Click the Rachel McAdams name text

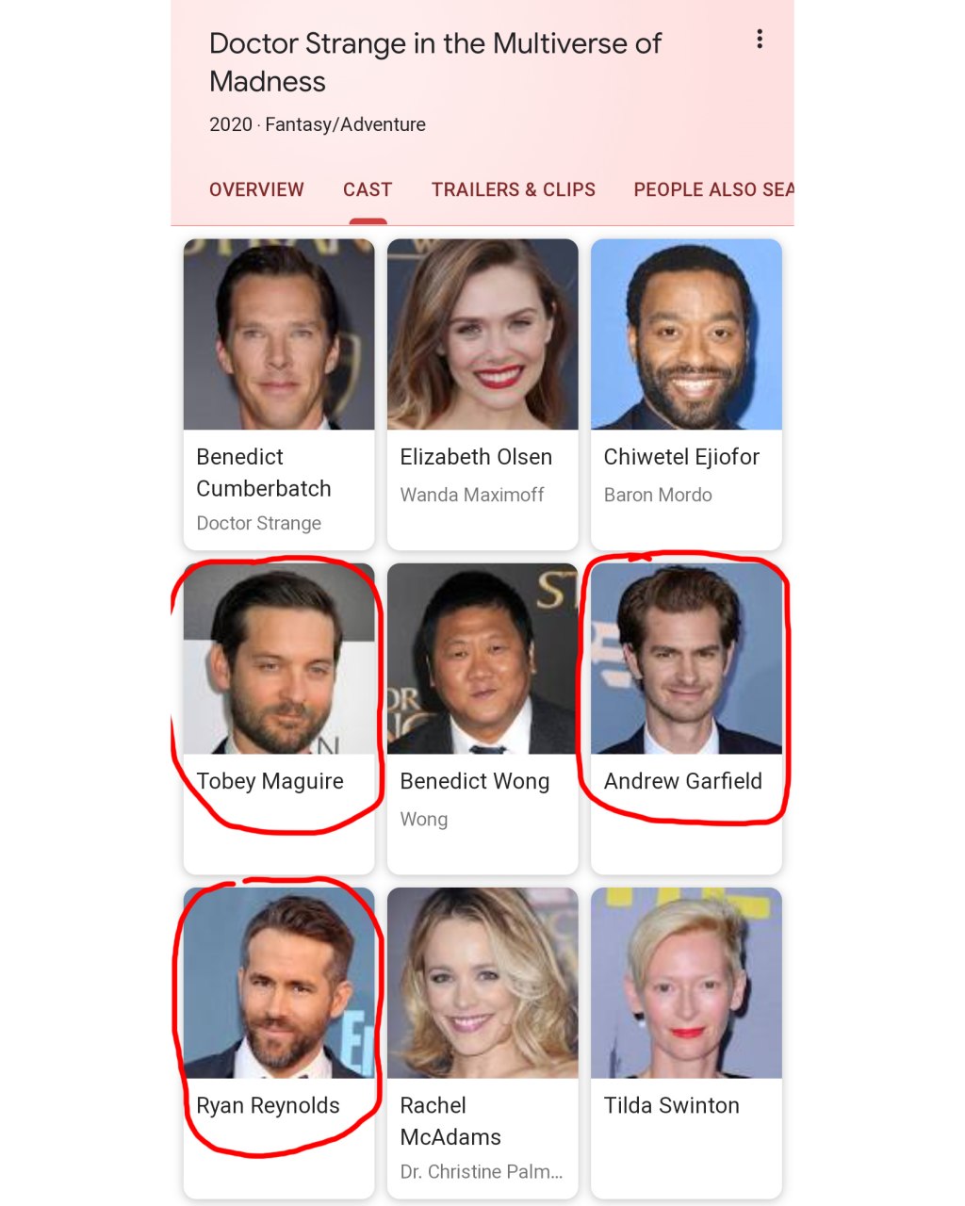tap(450, 1121)
